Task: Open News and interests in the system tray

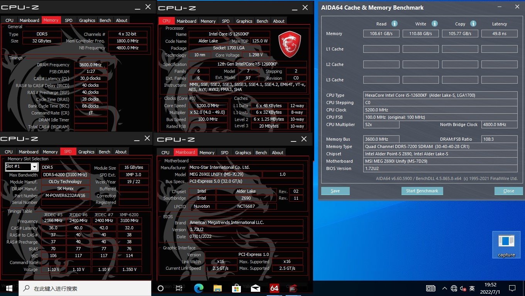Action: pyautogui.click(x=430, y=288)
